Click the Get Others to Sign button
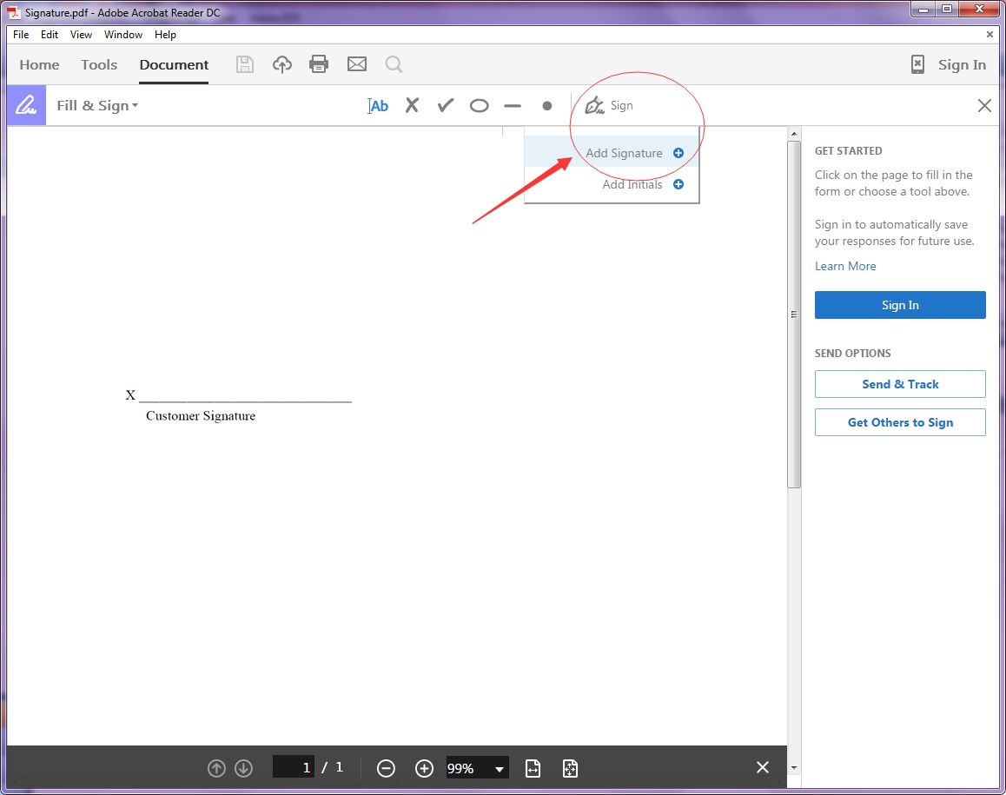Screen dimensions: 1006x795 pos(900,422)
